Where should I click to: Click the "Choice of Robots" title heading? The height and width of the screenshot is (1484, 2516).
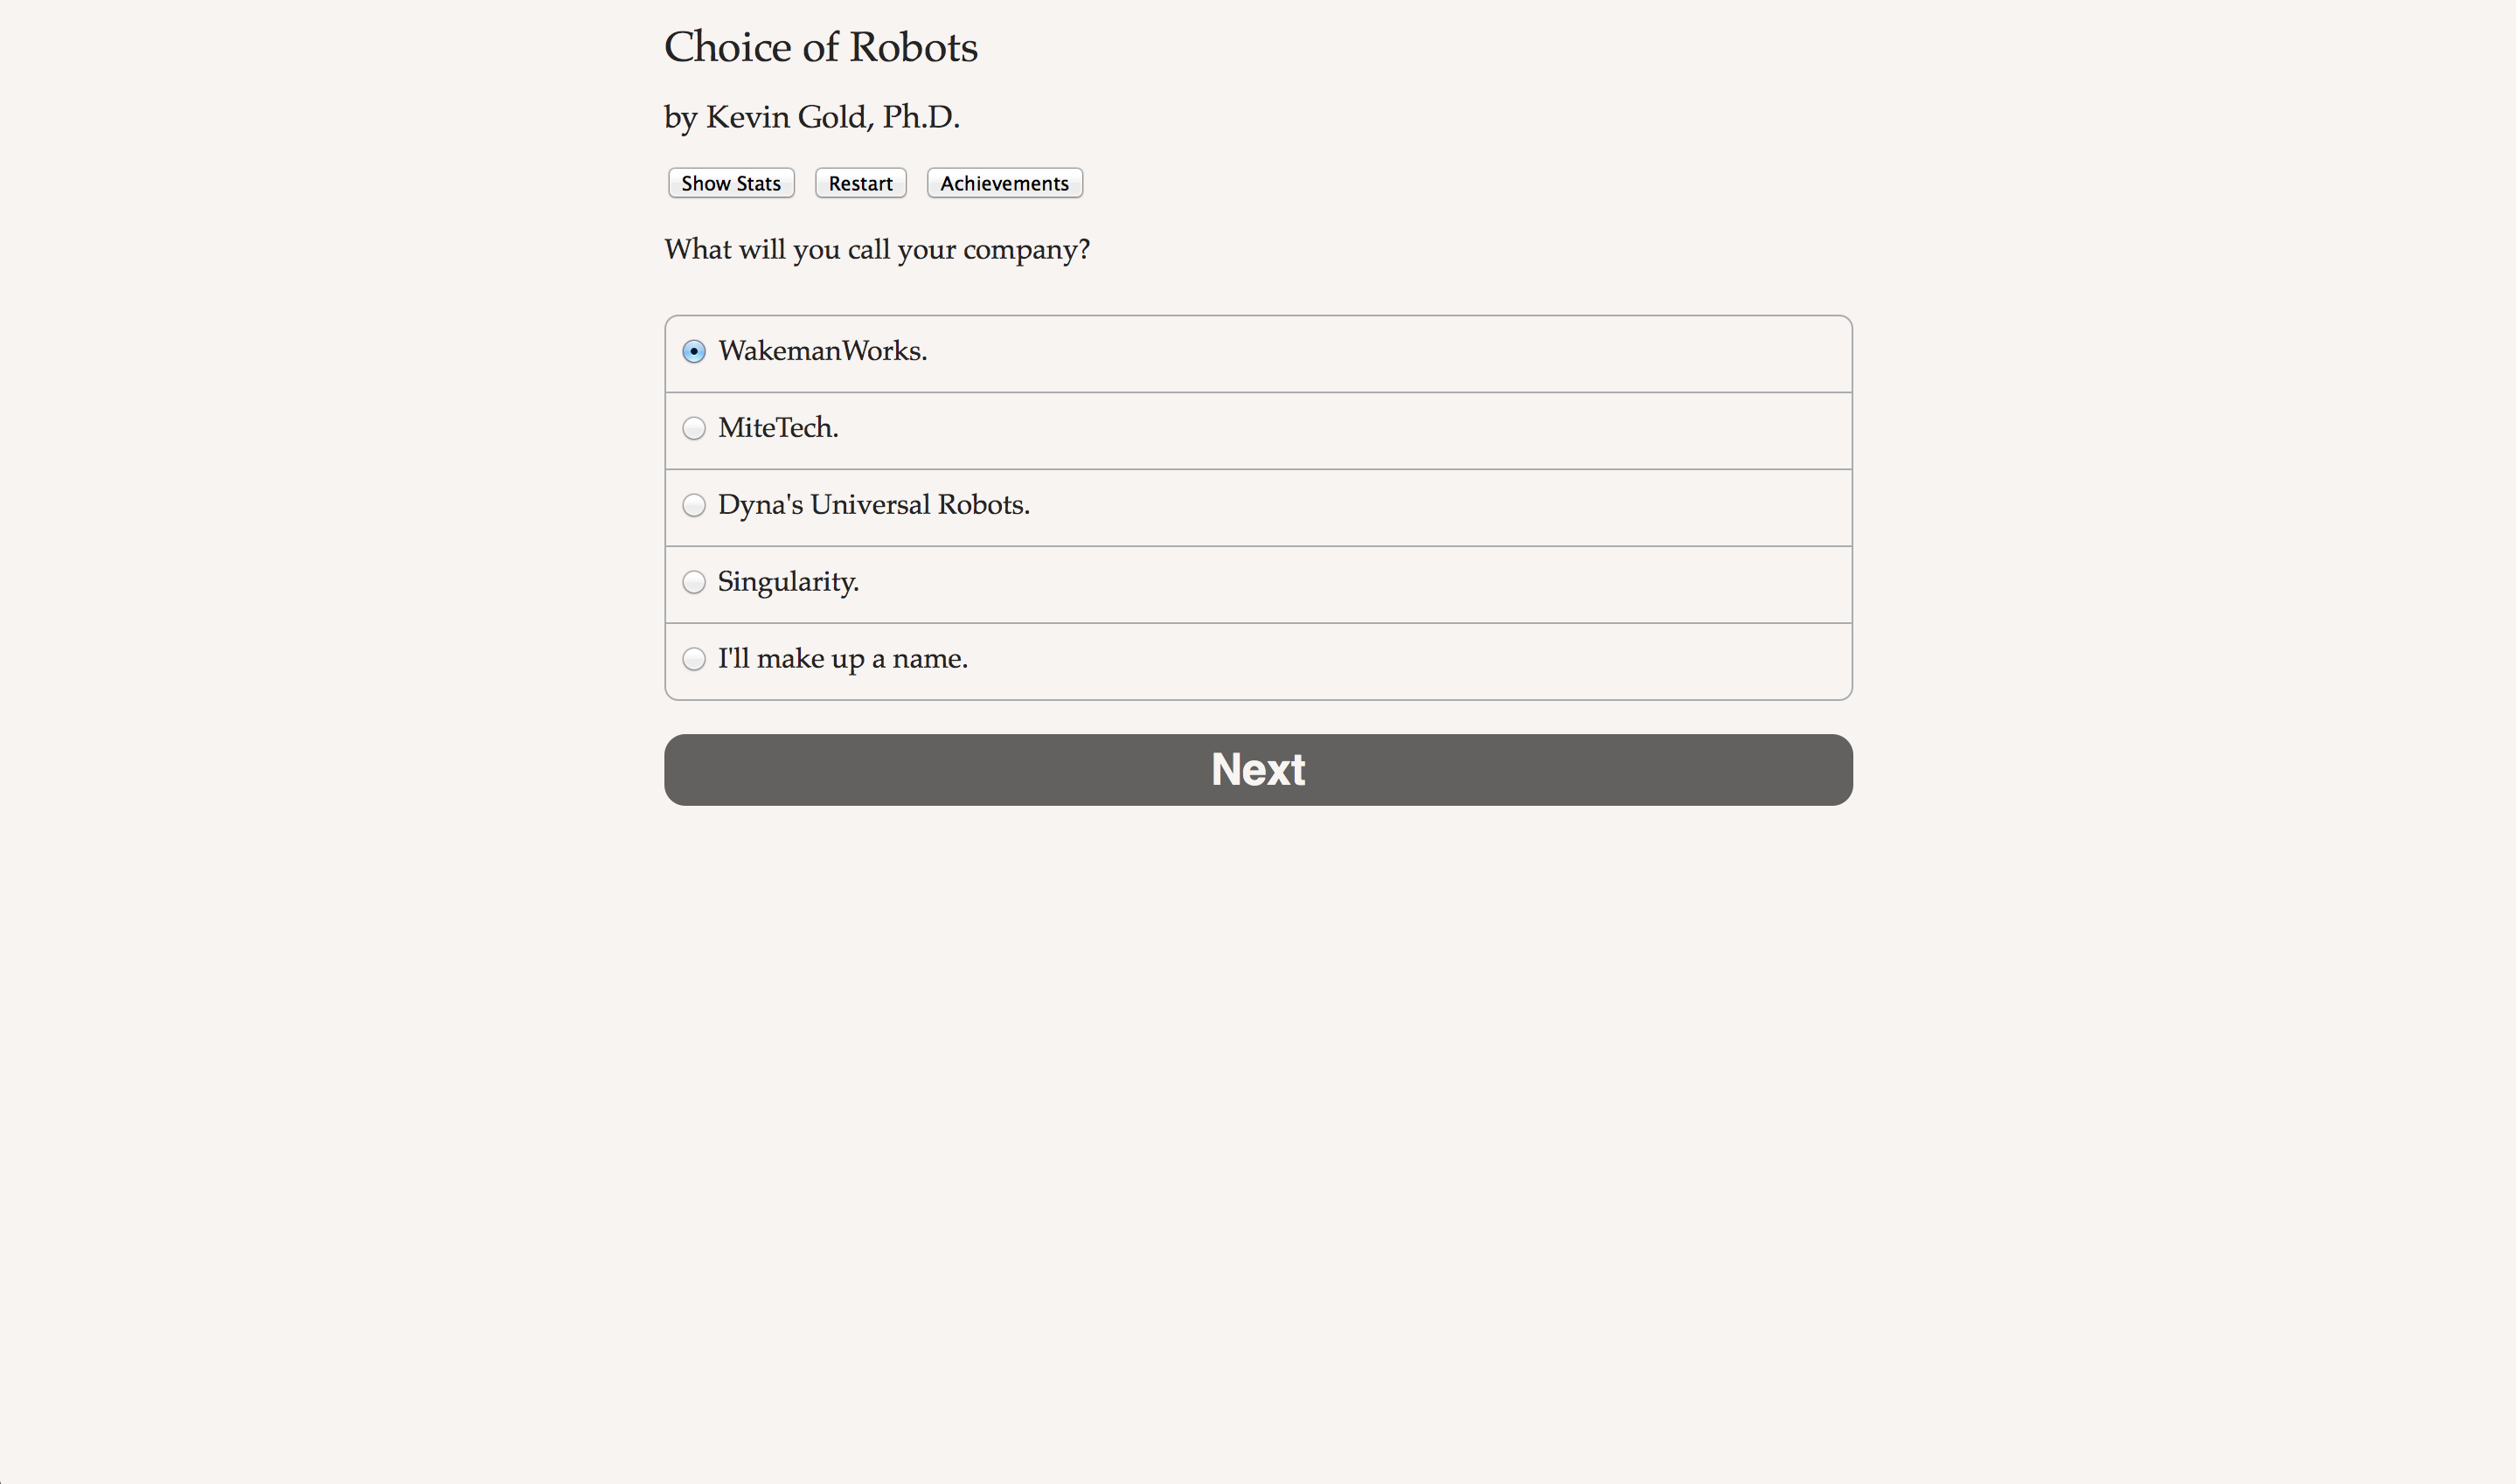(820, 47)
